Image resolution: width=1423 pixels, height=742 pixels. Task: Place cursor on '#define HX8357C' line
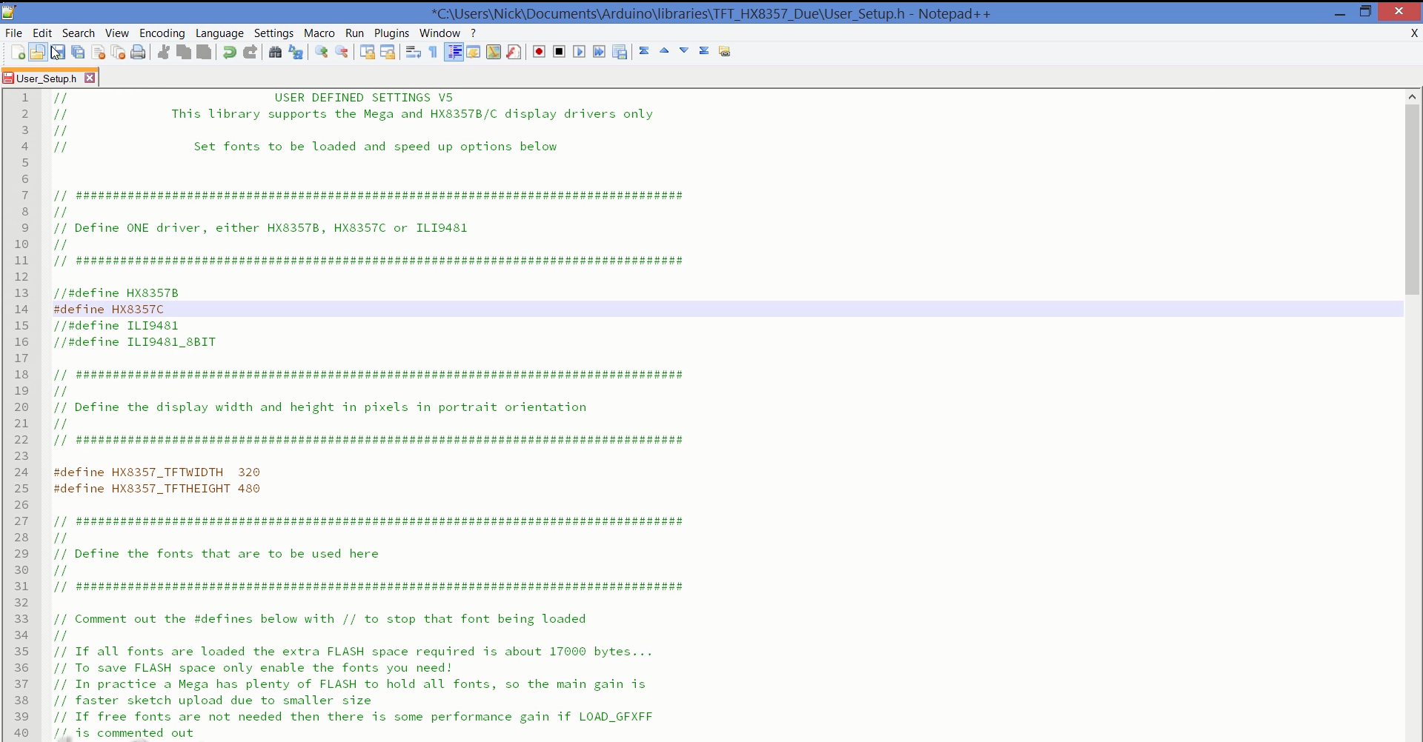click(x=108, y=310)
